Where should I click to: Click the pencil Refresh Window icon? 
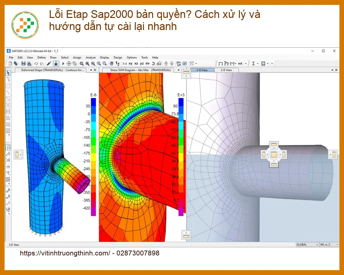[49, 64]
